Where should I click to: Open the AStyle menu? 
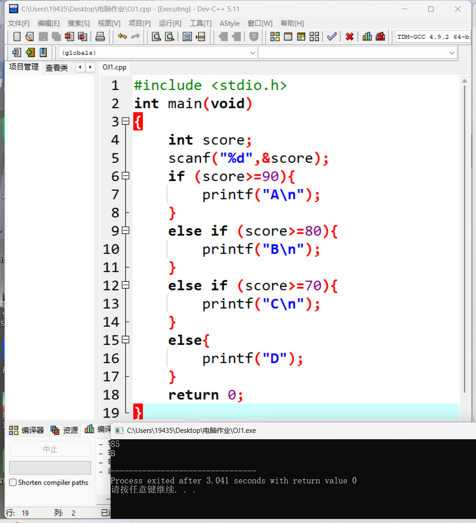(230, 23)
